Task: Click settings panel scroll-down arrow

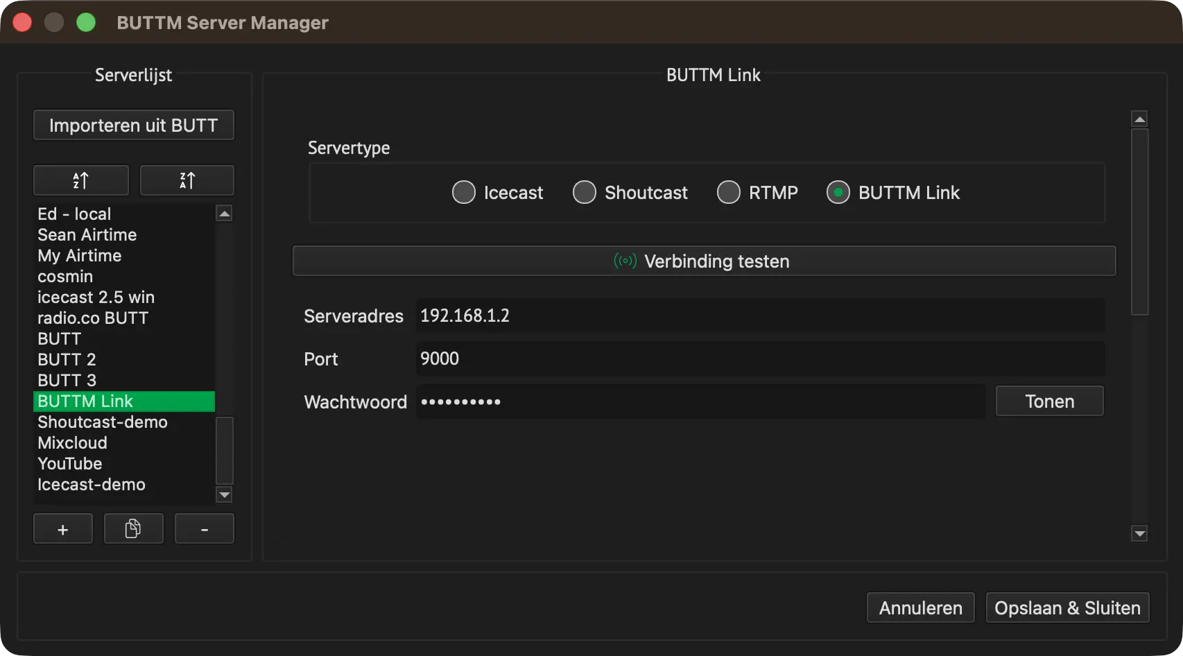Action: [x=1139, y=533]
